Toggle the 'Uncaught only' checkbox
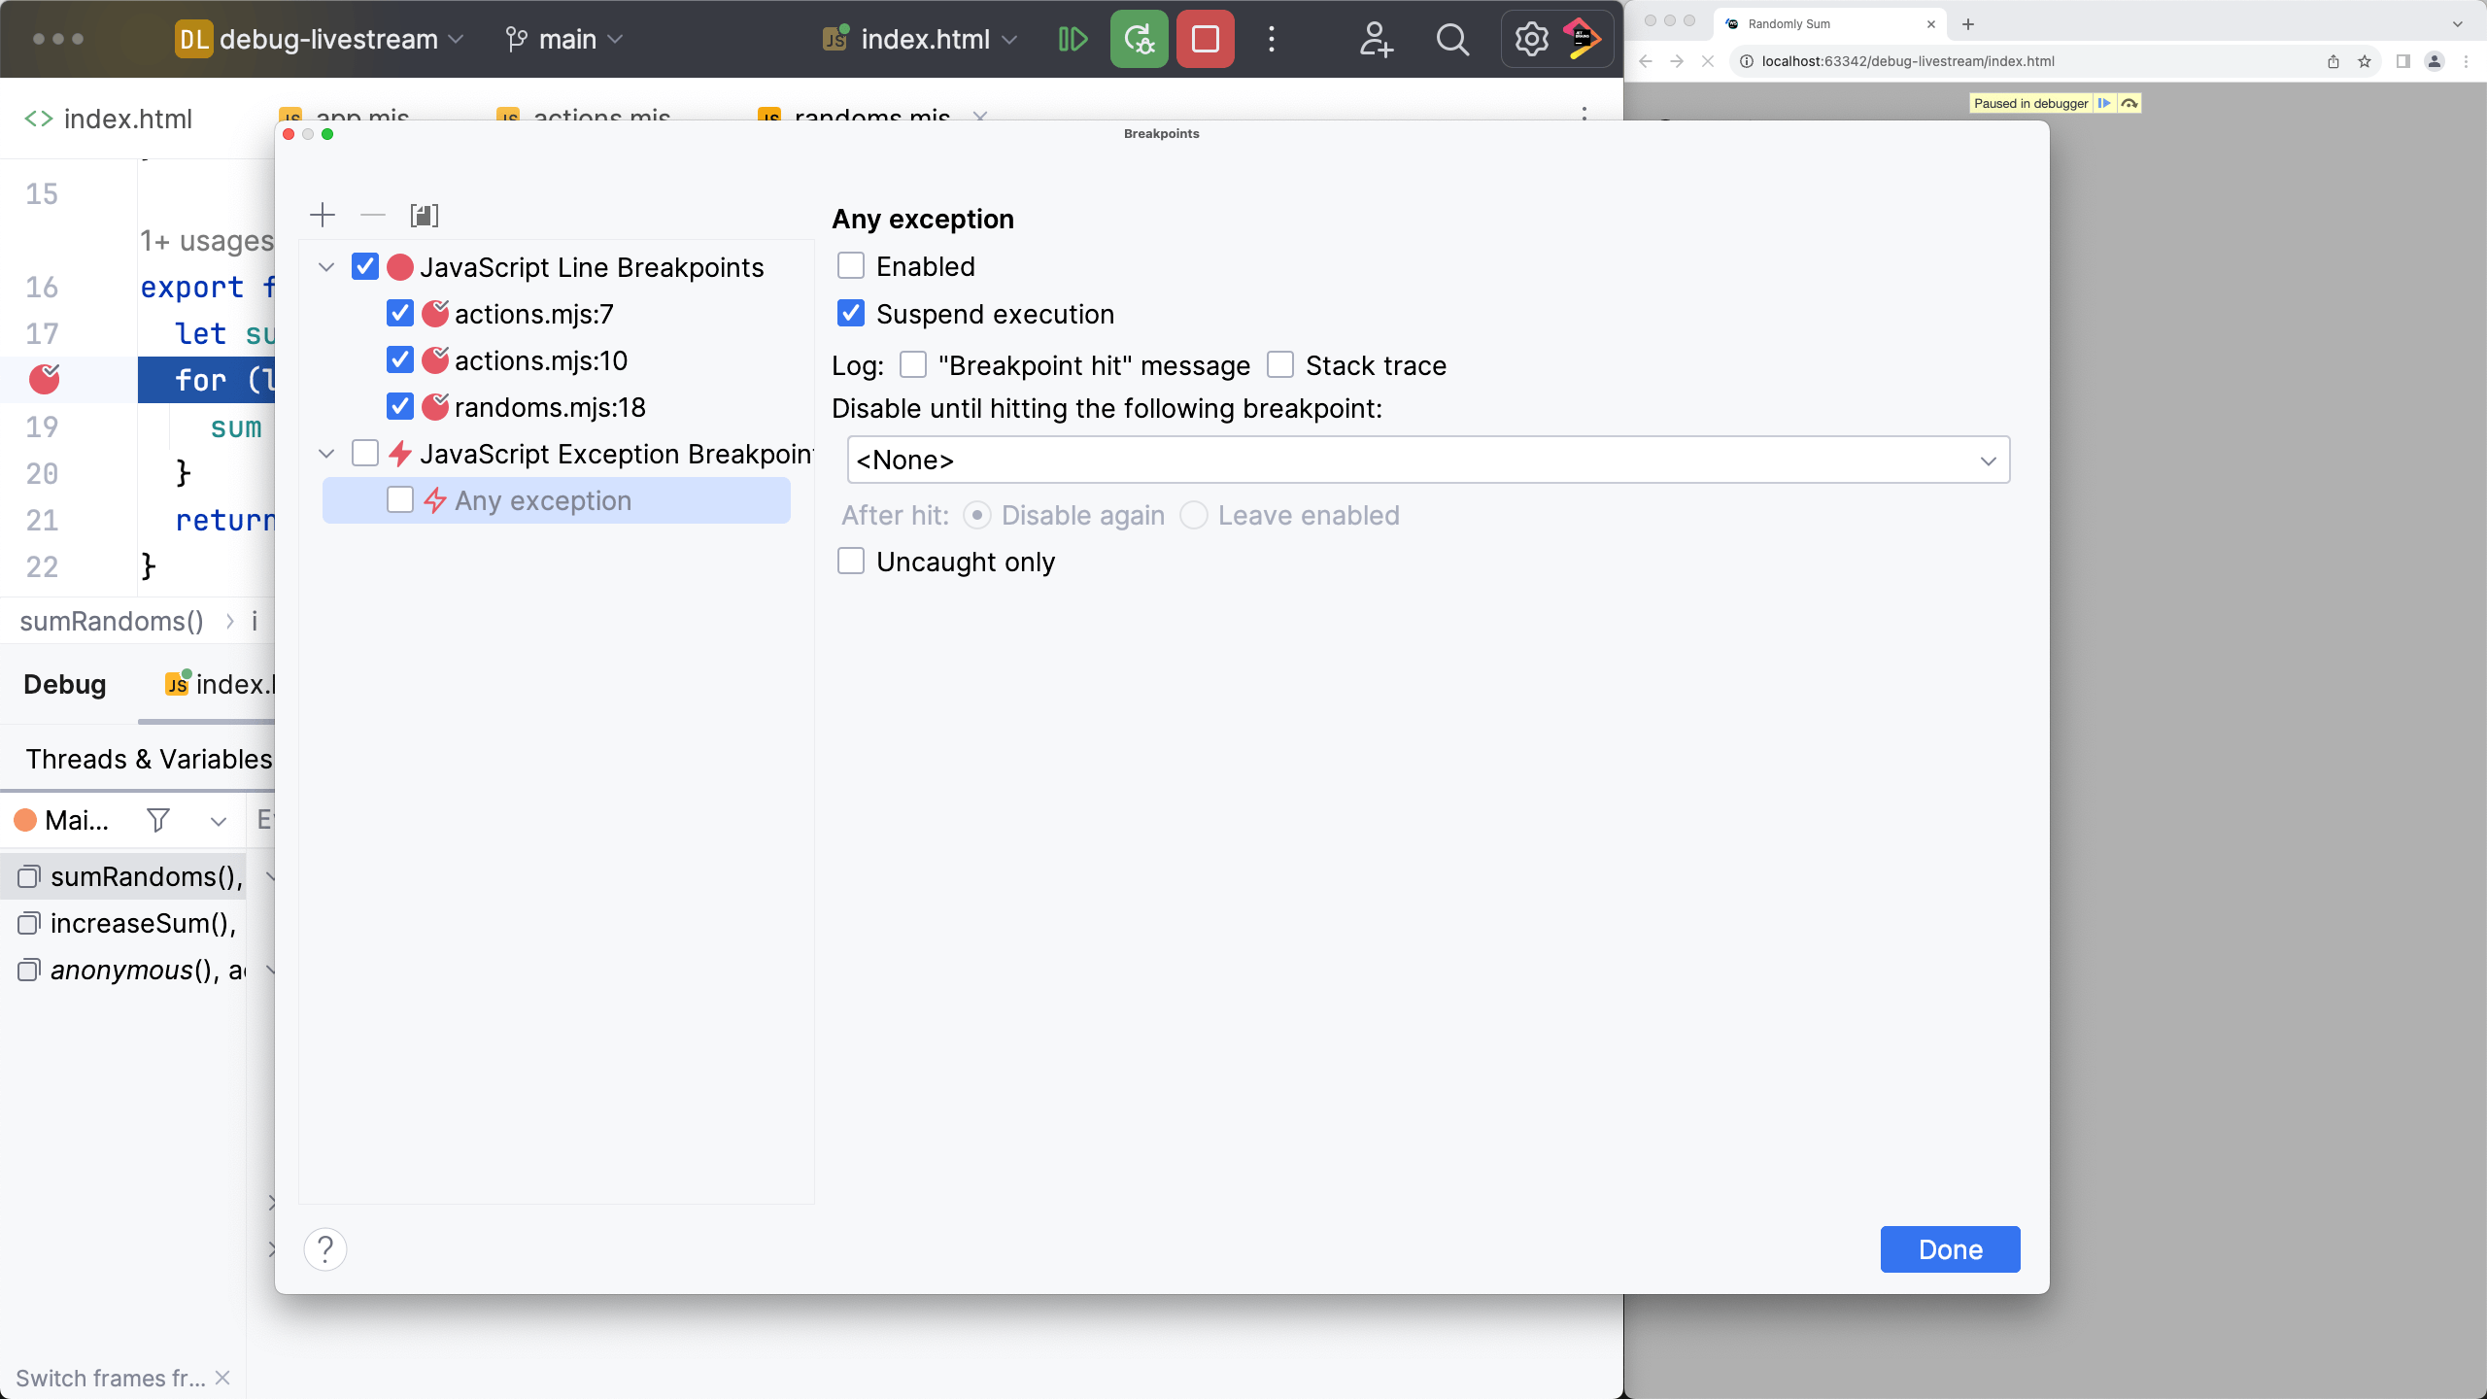Screen dimensions: 2487x1399 click(x=851, y=561)
